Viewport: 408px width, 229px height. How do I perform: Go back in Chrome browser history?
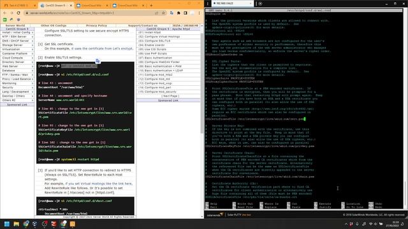5,13
